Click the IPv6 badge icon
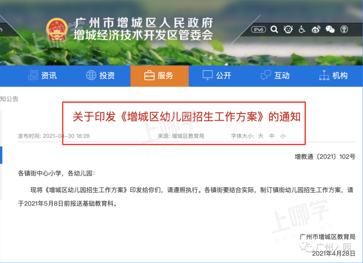The image size is (363, 263). pos(258,30)
